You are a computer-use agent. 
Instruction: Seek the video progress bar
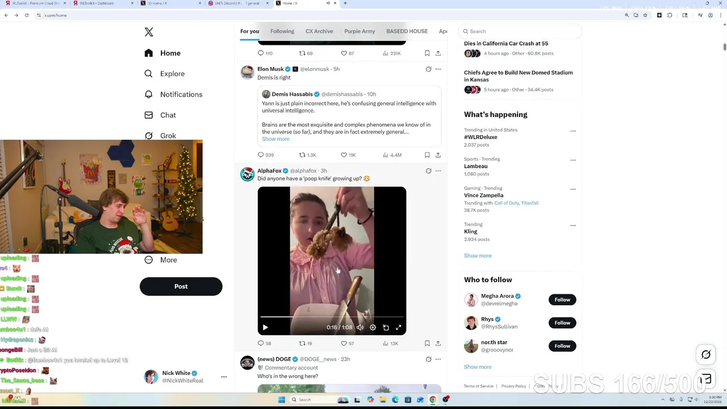tap(332, 317)
